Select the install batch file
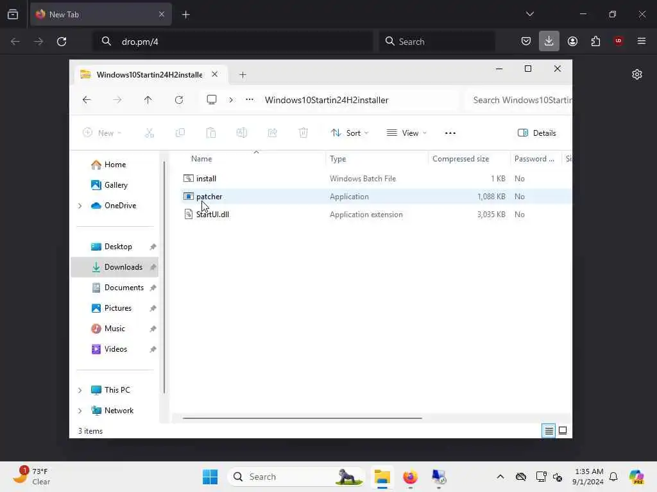Viewport: 657px width, 492px height. coord(206,179)
